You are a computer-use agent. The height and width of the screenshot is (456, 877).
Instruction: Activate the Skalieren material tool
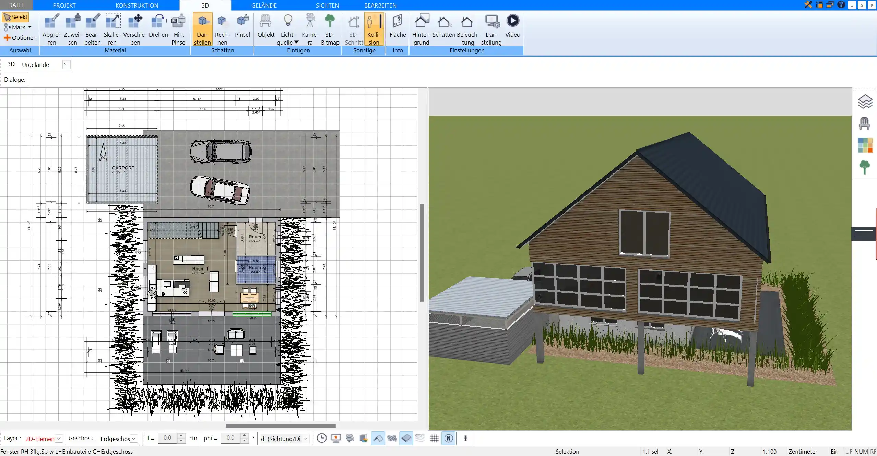click(x=112, y=29)
